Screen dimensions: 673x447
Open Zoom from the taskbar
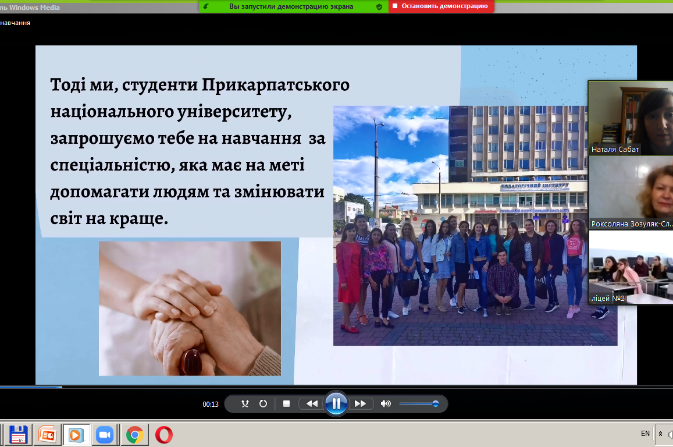(105, 435)
